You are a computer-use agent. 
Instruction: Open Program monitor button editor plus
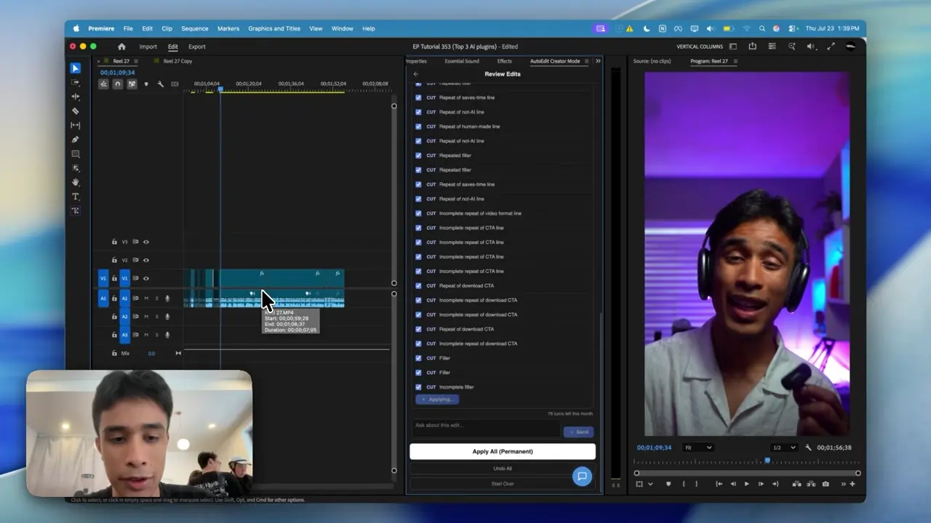[852, 484]
